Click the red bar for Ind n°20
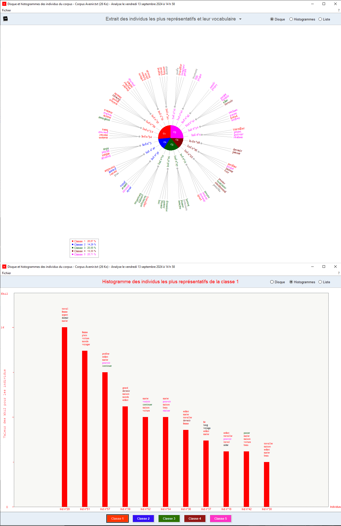 click(x=64, y=417)
